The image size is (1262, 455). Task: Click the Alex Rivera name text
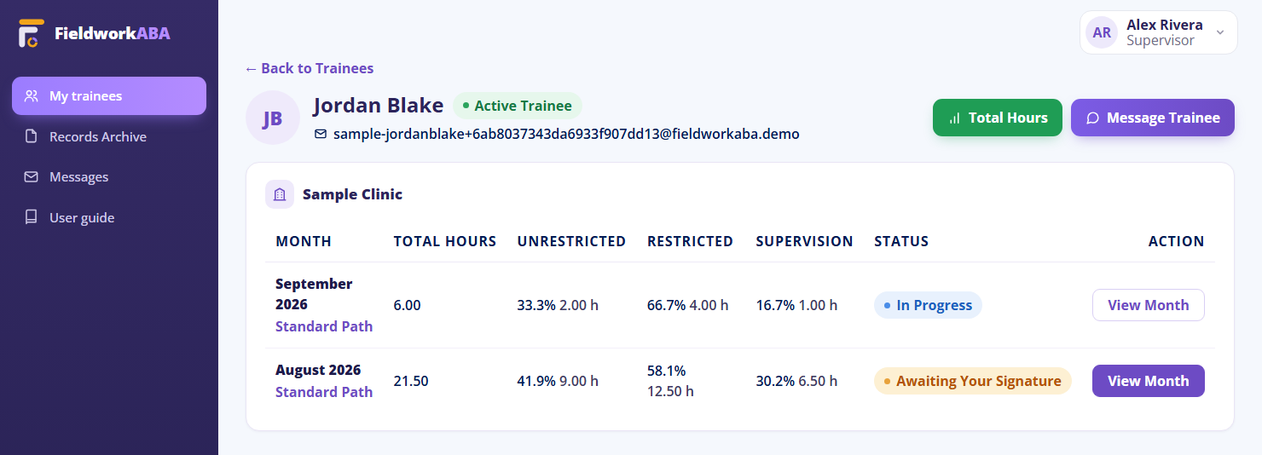coord(1165,25)
